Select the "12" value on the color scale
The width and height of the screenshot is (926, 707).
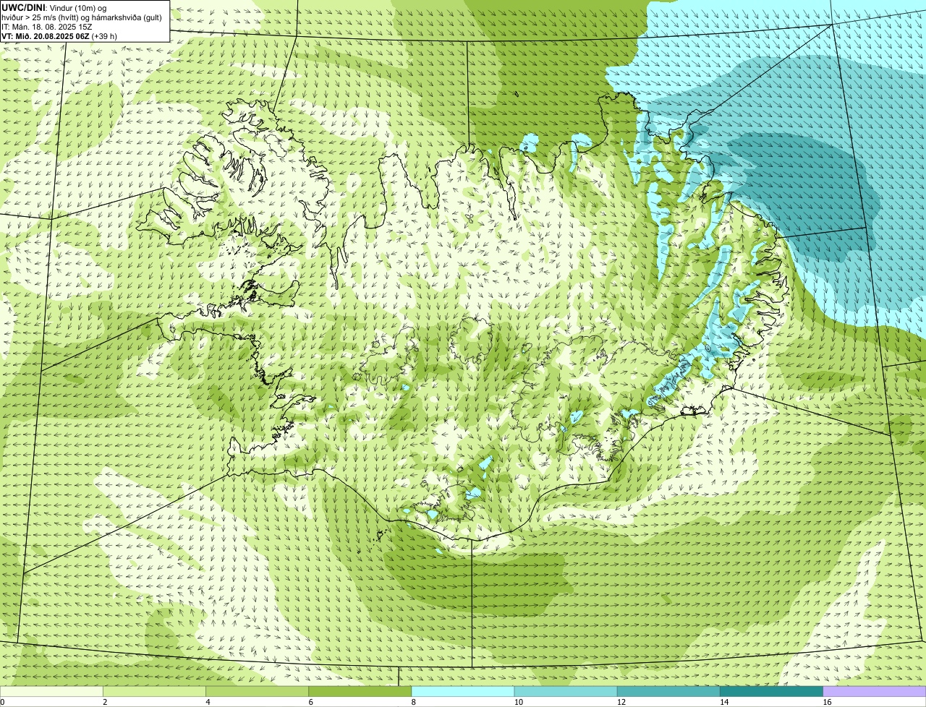point(621,702)
